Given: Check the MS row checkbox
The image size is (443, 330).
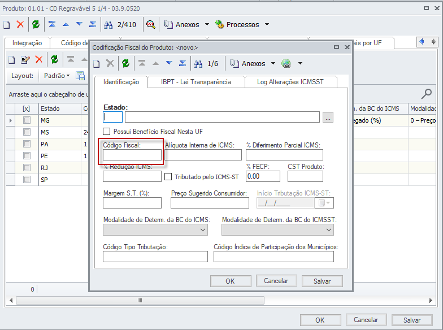Looking at the screenshot, I should point(27,132).
